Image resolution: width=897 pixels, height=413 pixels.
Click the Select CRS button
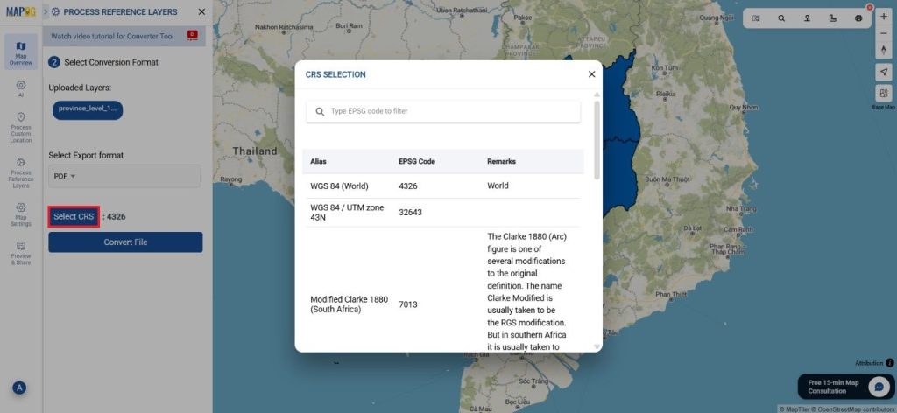[x=74, y=216]
